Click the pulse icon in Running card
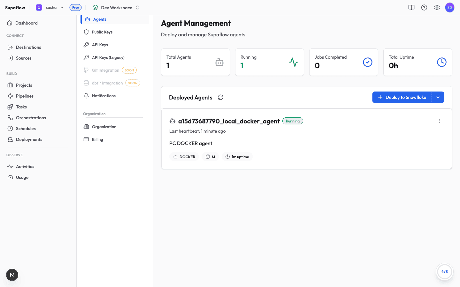The height and width of the screenshot is (287, 460). click(294, 62)
